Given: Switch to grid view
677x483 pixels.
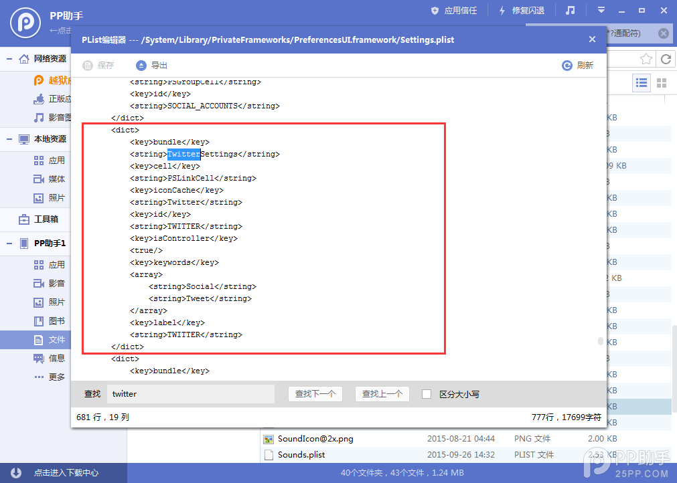Looking at the screenshot, I should 662,82.
